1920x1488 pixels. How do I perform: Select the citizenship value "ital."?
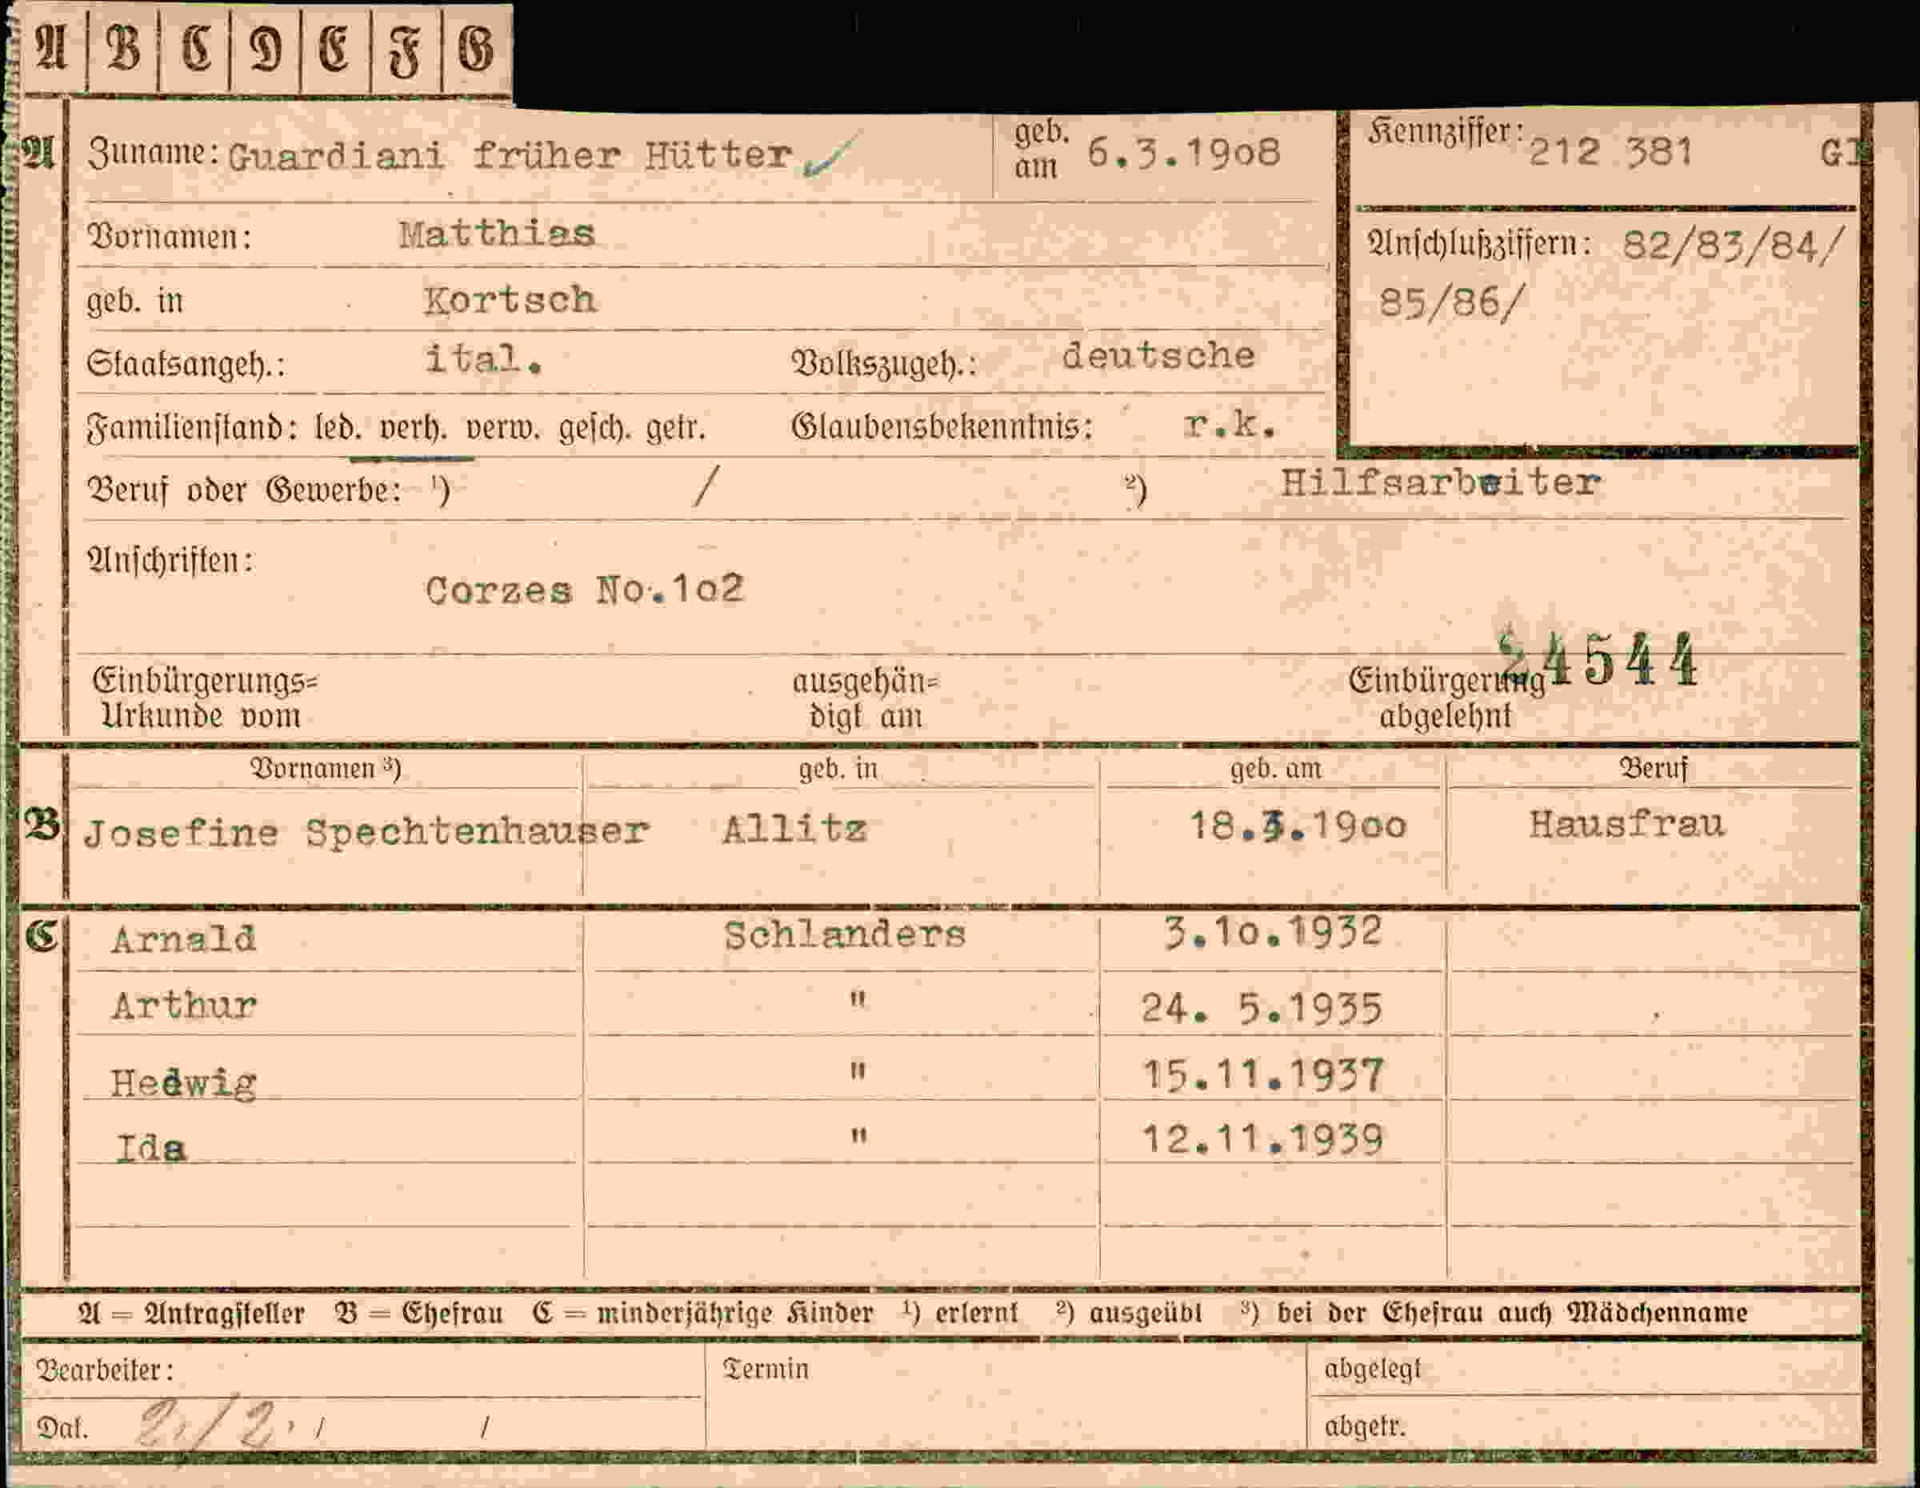point(482,359)
